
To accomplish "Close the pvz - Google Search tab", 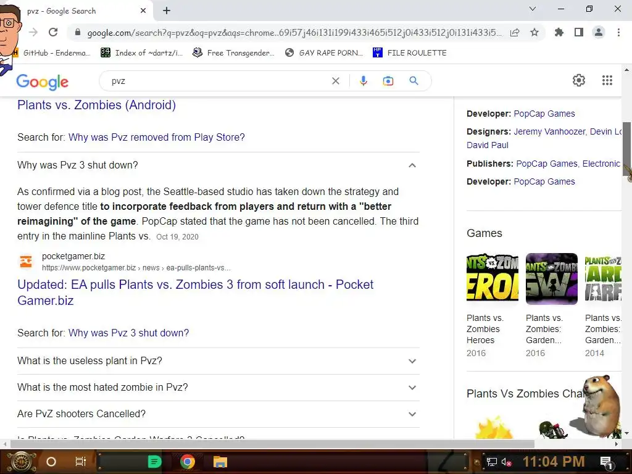I will [x=143, y=11].
